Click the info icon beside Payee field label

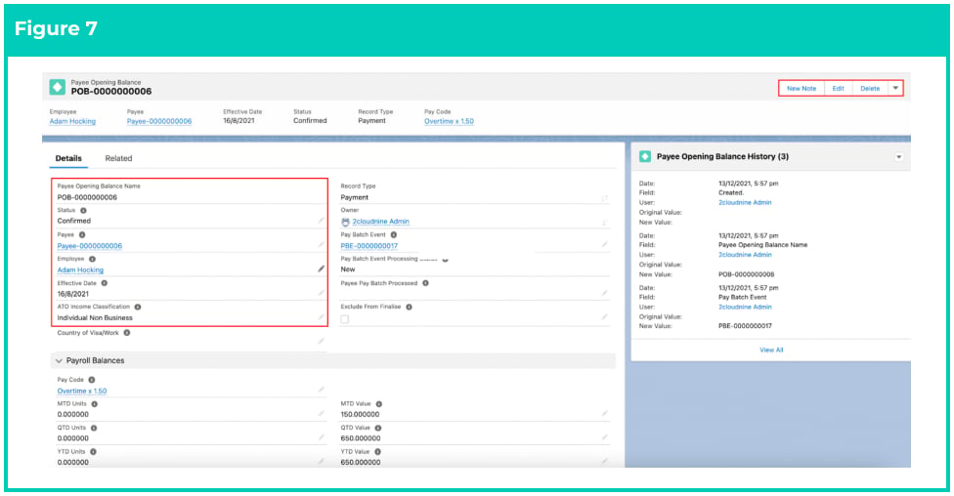82,234
